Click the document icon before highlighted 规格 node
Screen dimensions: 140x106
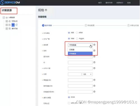tap(10, 25)
